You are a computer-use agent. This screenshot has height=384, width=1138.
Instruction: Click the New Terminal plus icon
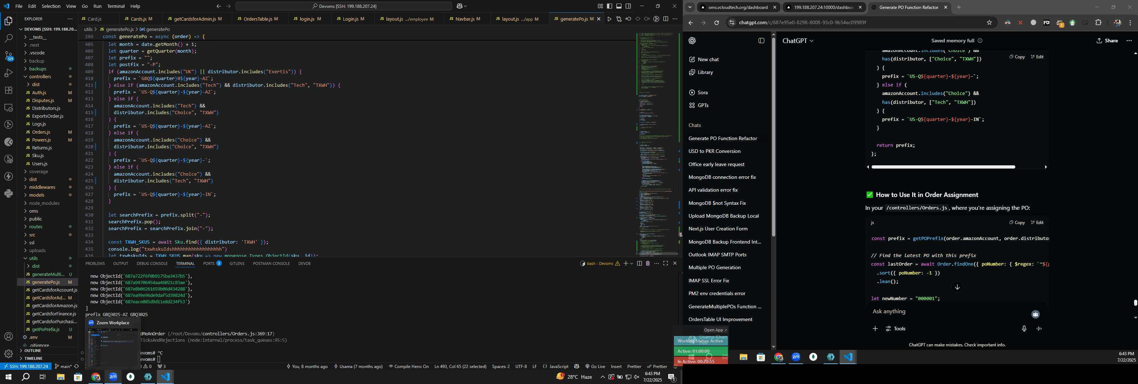pos(626,263)
